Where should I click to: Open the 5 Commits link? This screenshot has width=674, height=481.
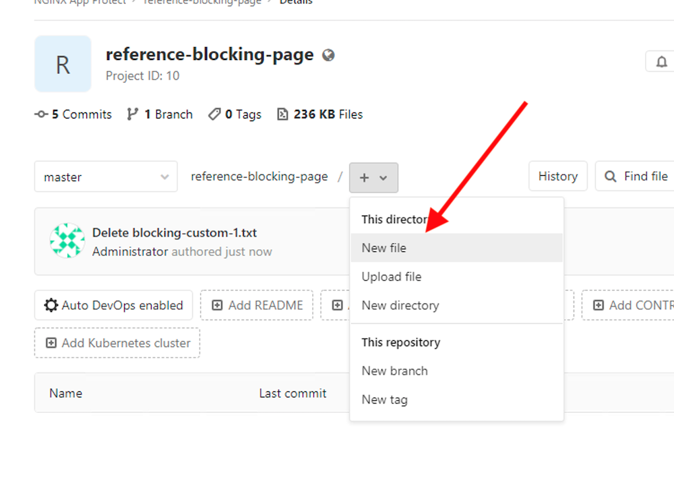(73, 115)
